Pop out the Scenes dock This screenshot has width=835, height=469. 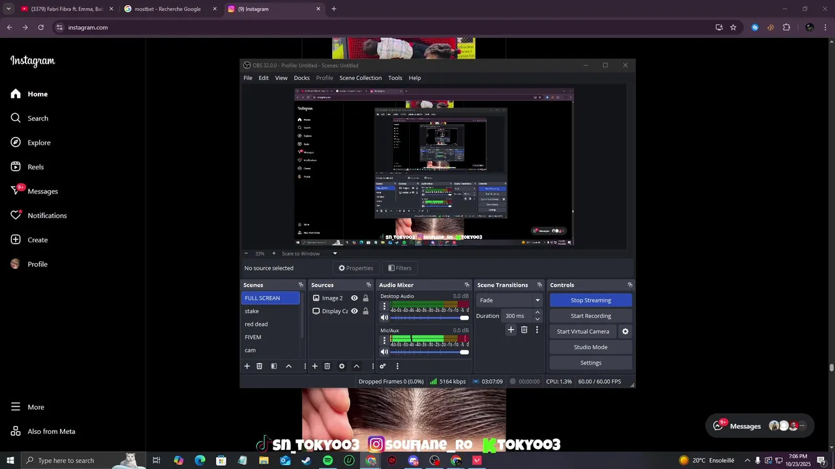point(301,285)
